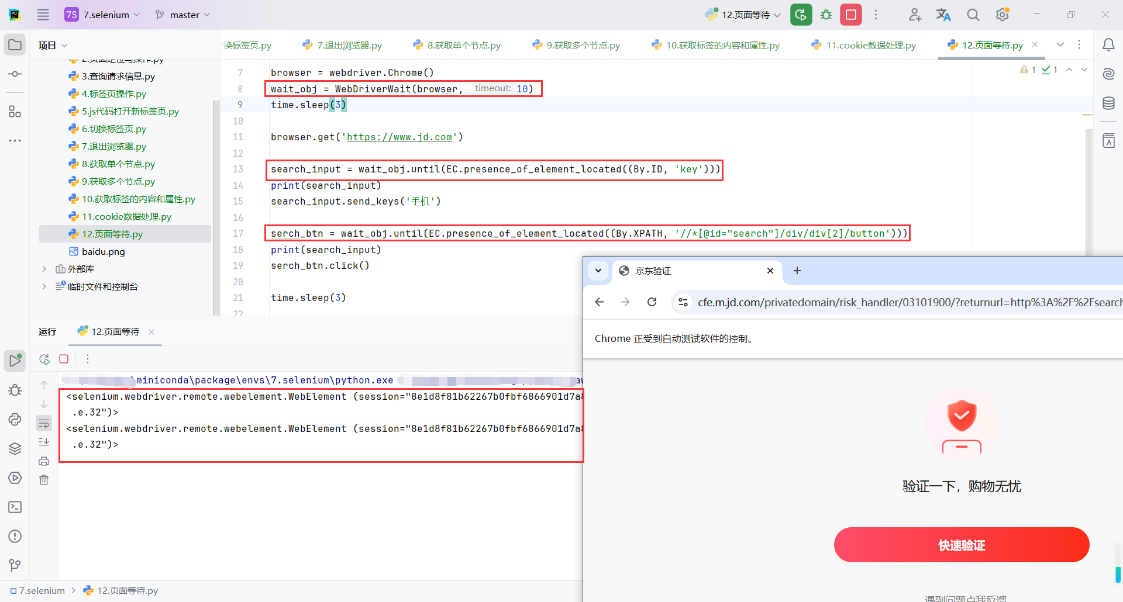This screenshot has height=602, width=1123.
Task: Open the Structure tool window
Action: [x=15, y=111]
